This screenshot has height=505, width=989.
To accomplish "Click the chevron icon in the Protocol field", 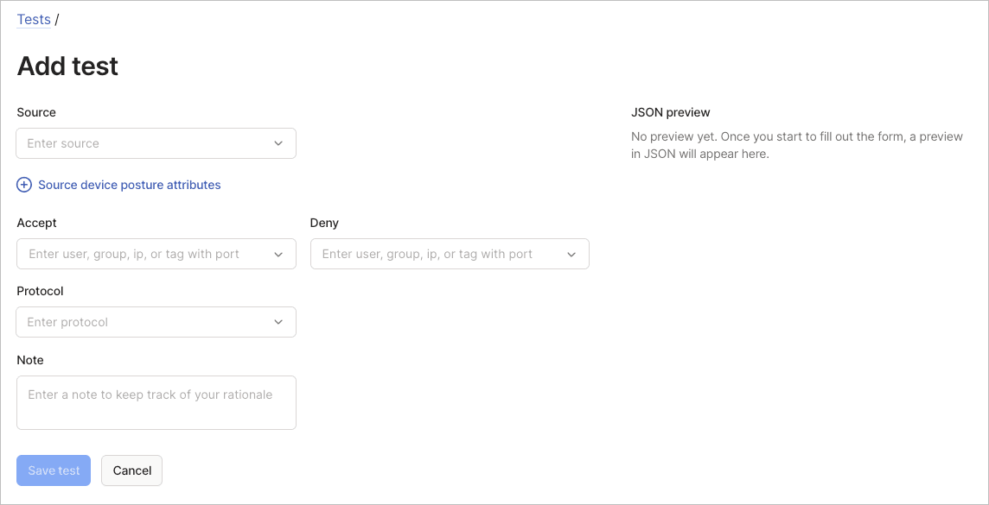I will pos(278,321).
